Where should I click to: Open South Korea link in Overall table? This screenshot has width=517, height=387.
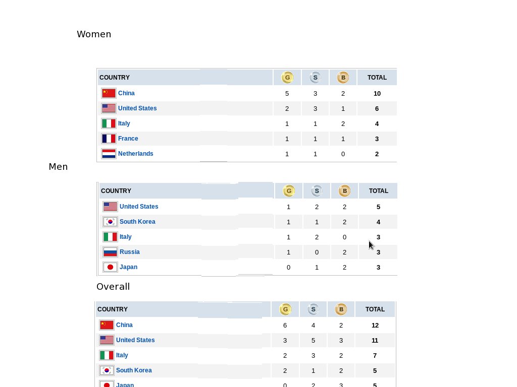(134, 370)
